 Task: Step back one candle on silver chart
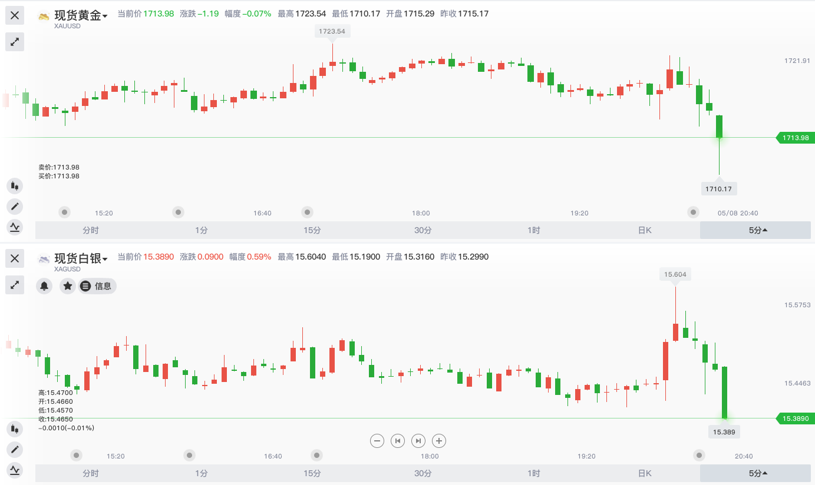398,440
